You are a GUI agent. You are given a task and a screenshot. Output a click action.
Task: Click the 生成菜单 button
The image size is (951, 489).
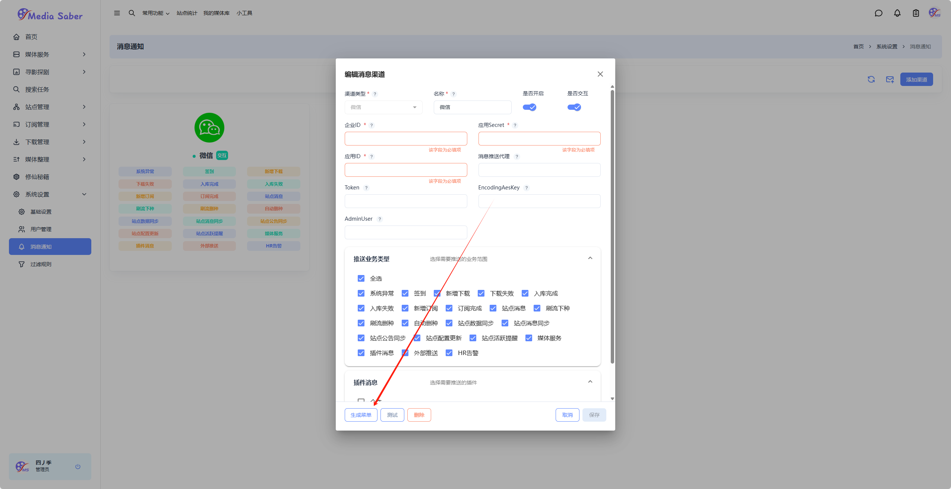pyautogui.click(x=361, y=415)
